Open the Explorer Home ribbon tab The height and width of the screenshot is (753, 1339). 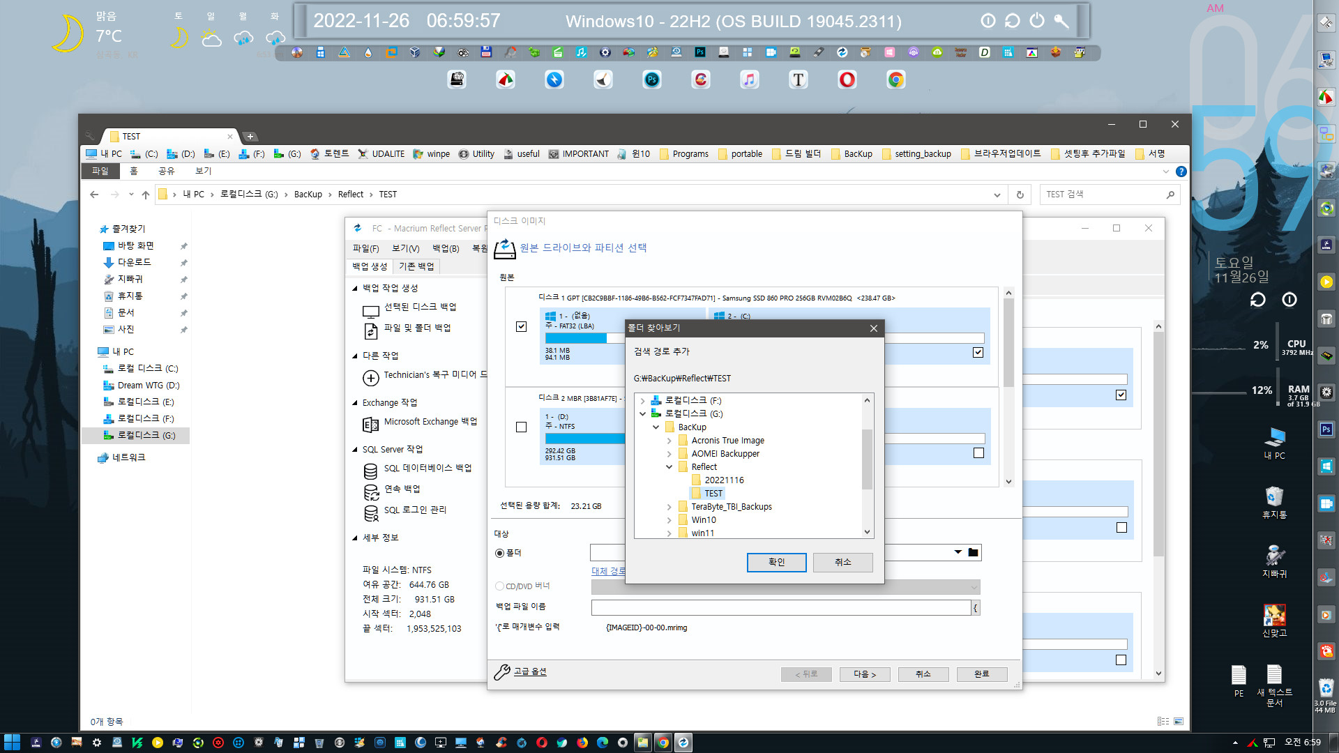(134, 171)
